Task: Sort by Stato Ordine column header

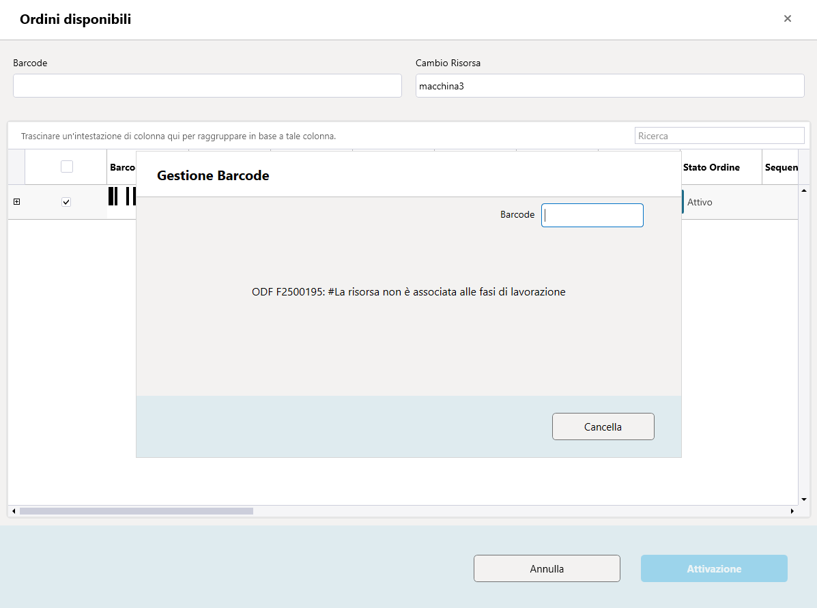Action: 721,167
